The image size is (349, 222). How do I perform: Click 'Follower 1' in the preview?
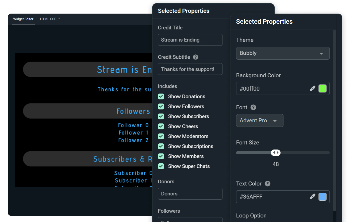pyautogui.click(x=133, y=133)
